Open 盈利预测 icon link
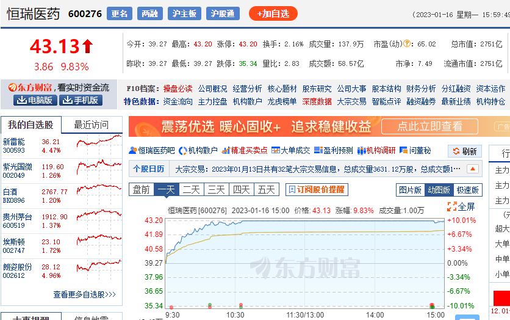Viewport: 510px width, 320px height. 333,150
